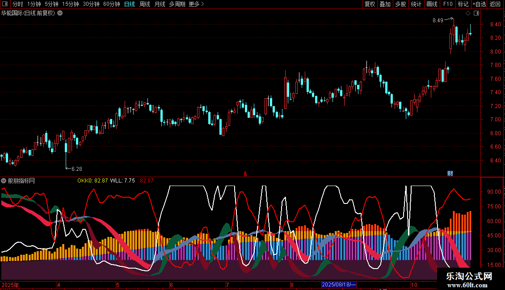505x290 pixels.
Task: Select the 60分钟 period tab
Action: click(x=111, y=4)
